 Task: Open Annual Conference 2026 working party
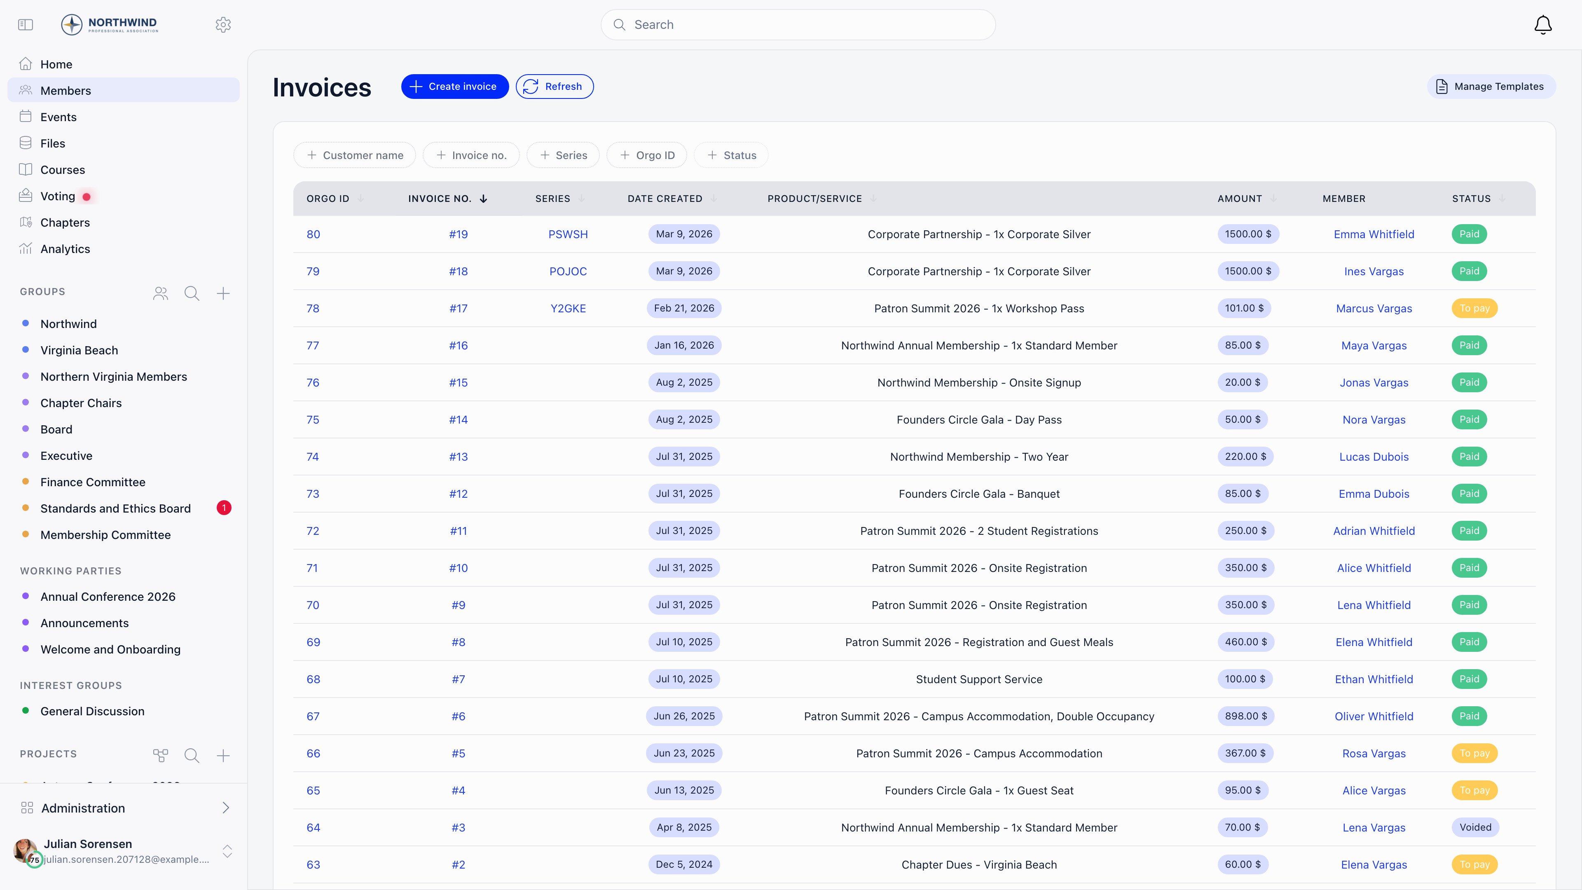(x=108, y=596)
